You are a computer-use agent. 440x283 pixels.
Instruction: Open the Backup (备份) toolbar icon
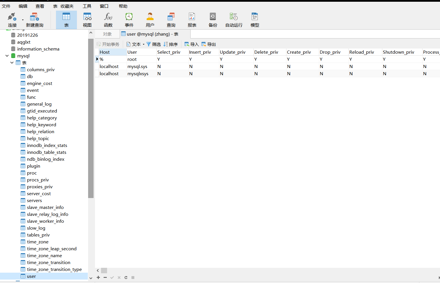[213, 20]
